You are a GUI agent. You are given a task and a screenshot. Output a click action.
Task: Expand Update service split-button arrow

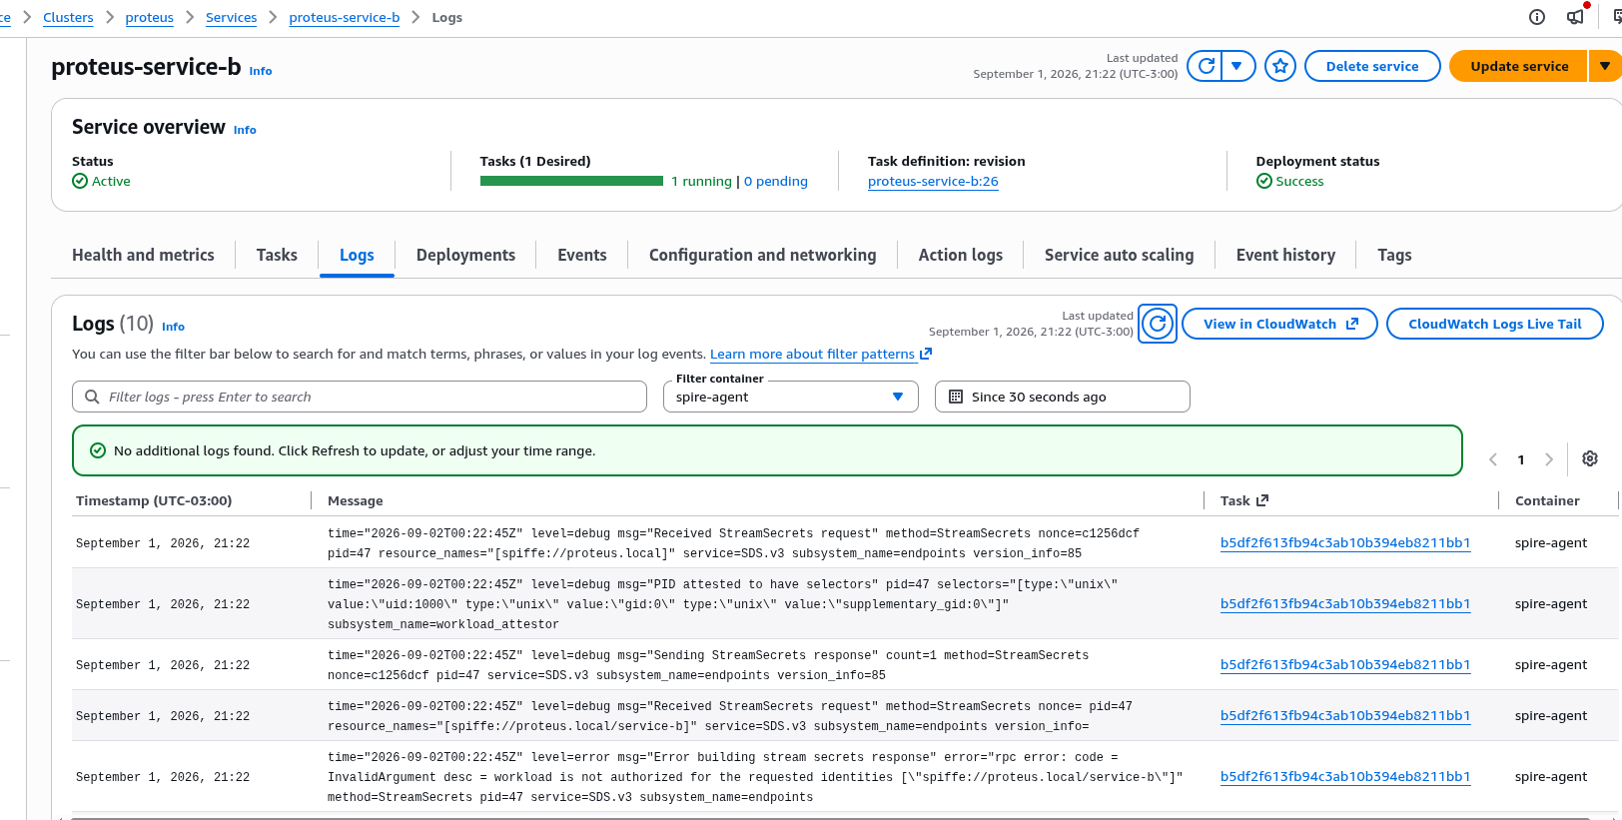coord(1604,66)
